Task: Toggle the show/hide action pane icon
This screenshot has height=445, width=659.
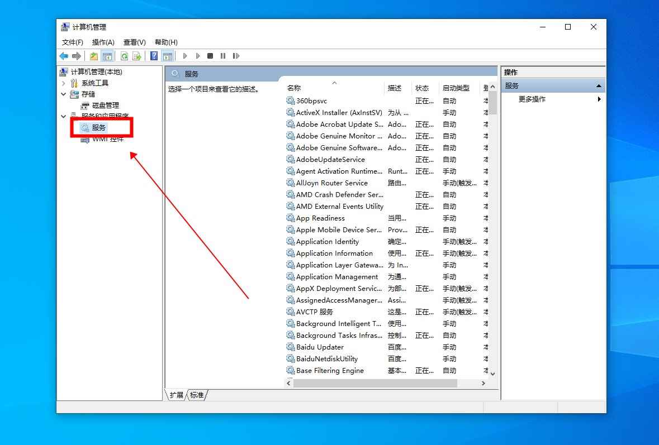Action: pyautogui.click(x=167, y=56)
